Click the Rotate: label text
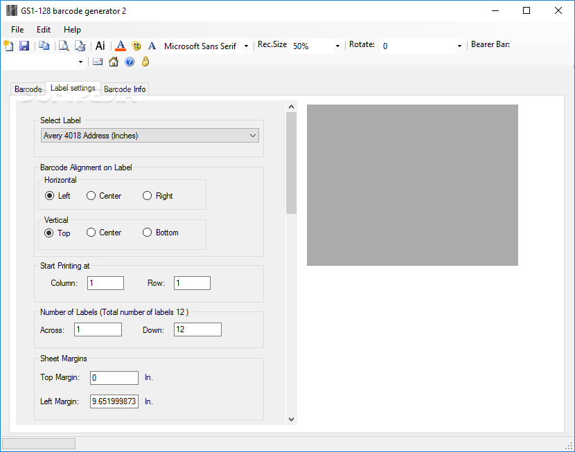 [362, 44]
